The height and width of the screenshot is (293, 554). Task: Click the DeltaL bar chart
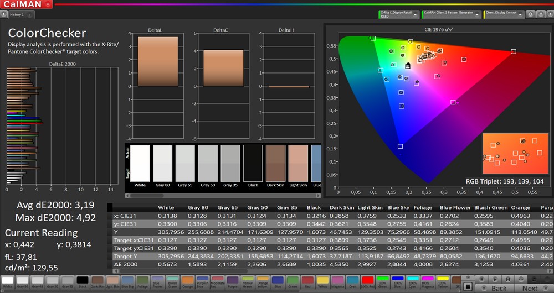(x=158, y=86)
